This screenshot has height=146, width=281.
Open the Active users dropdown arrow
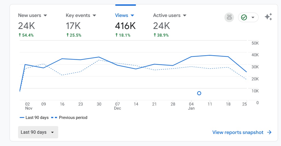tap(185, 15)
